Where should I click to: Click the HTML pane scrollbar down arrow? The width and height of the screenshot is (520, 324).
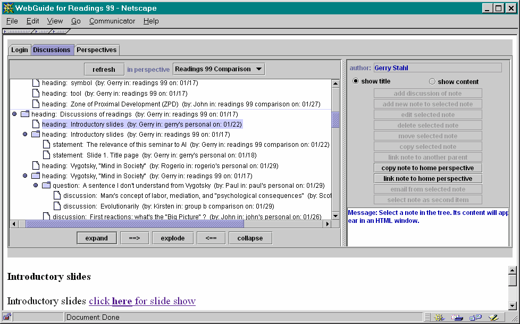[x=513, y=305]
